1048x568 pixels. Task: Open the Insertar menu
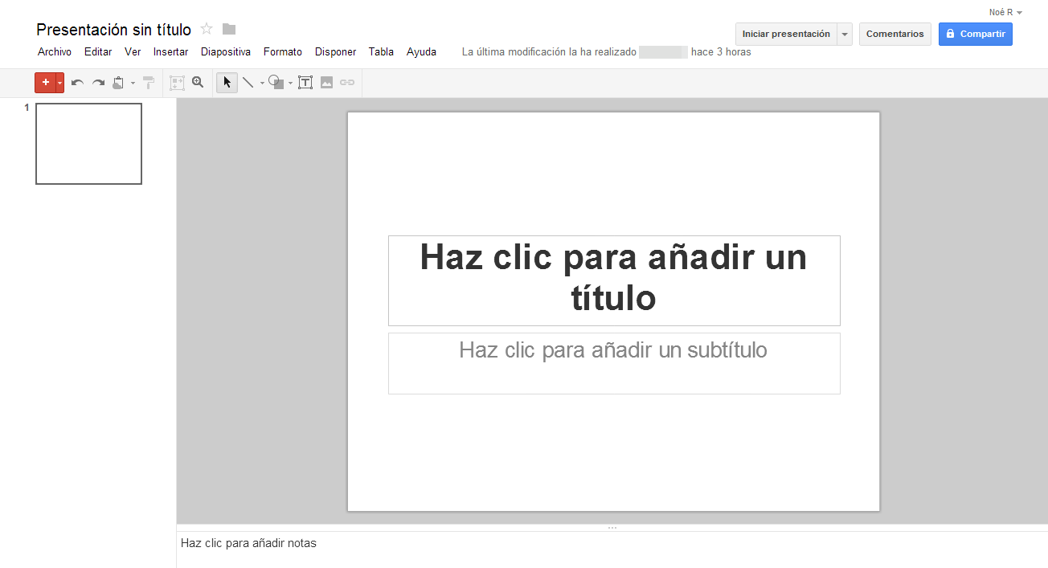(x=170, y=52)
